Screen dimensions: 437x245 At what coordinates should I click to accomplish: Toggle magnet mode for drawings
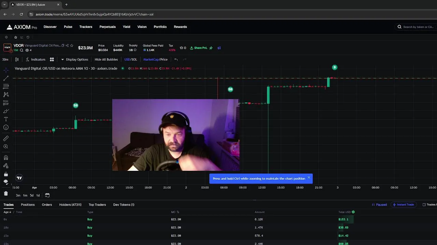(6, 158)
